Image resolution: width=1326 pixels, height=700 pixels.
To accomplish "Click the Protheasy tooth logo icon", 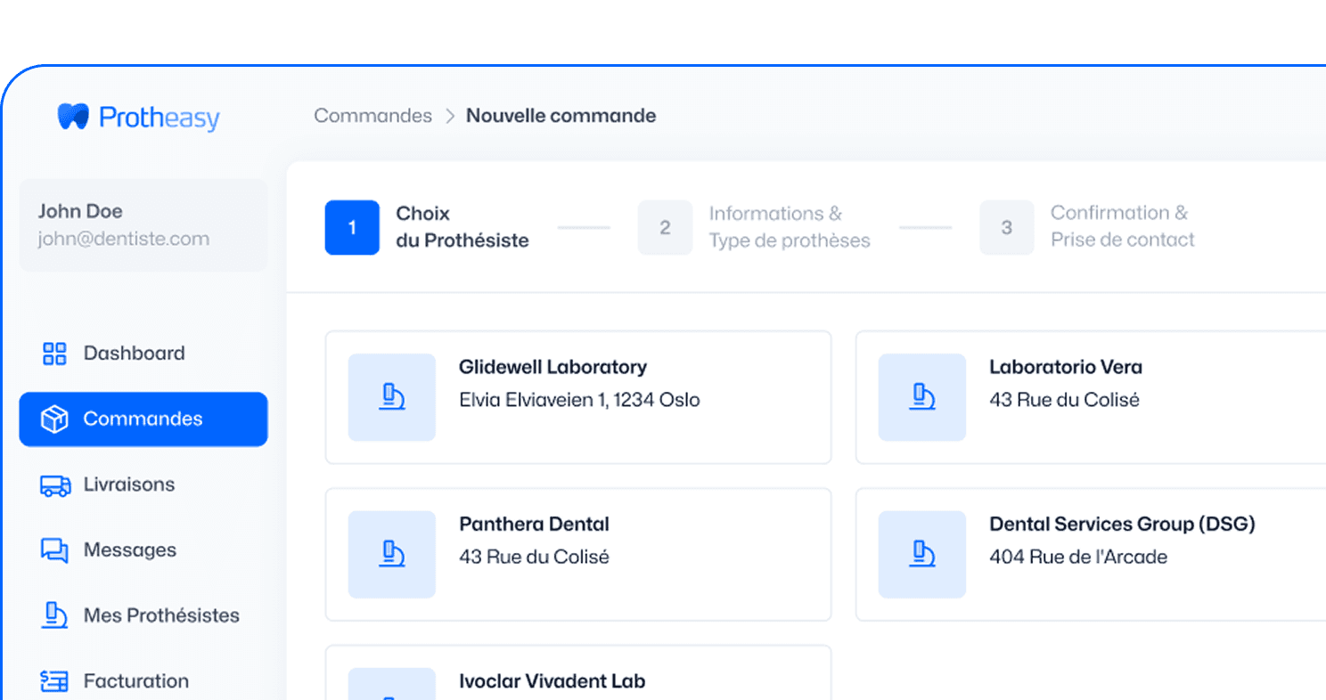I will (73, 117).
